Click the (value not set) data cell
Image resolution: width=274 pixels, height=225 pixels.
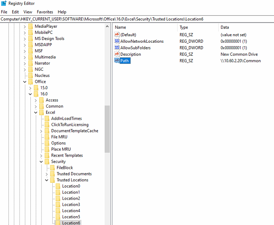[x=233, y=35]
